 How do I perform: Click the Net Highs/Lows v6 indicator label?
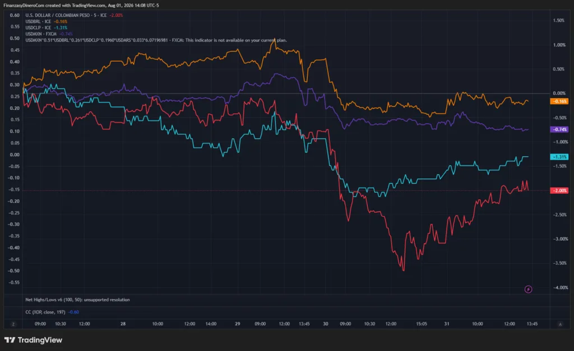click(x=77, y=300)
